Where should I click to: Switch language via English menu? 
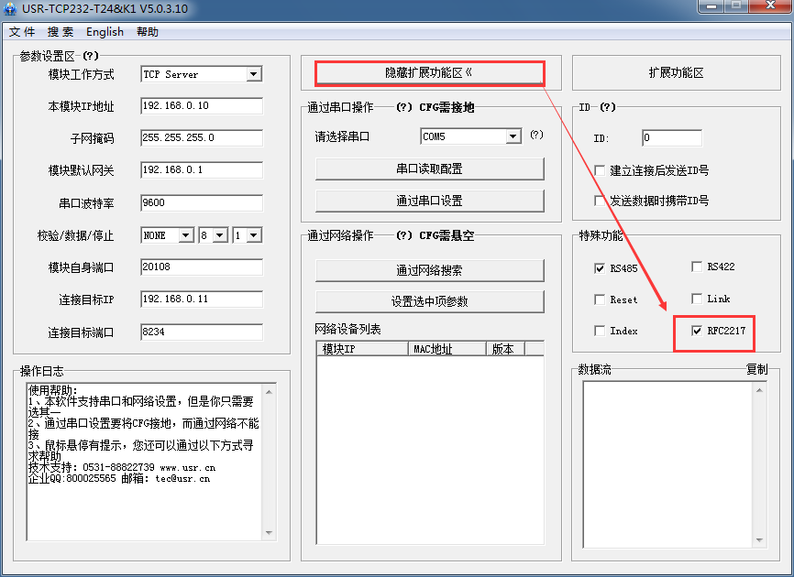(105, 32)
